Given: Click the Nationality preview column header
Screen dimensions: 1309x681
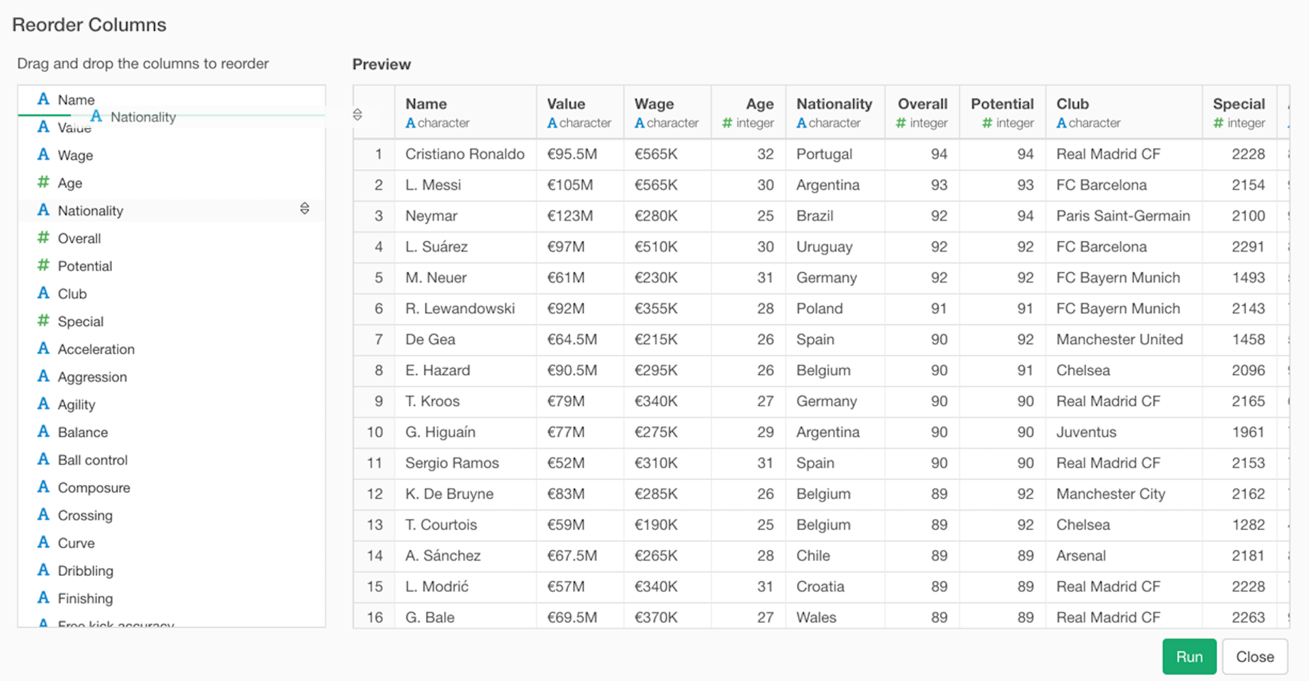Looking at the screenshot, I should (835, 112).
